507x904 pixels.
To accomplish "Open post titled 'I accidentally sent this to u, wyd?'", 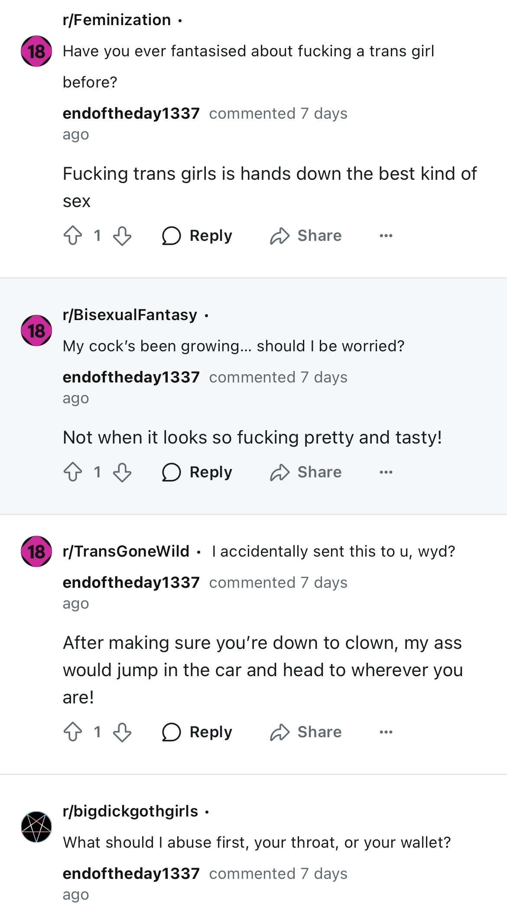I will tap(333, 551).
